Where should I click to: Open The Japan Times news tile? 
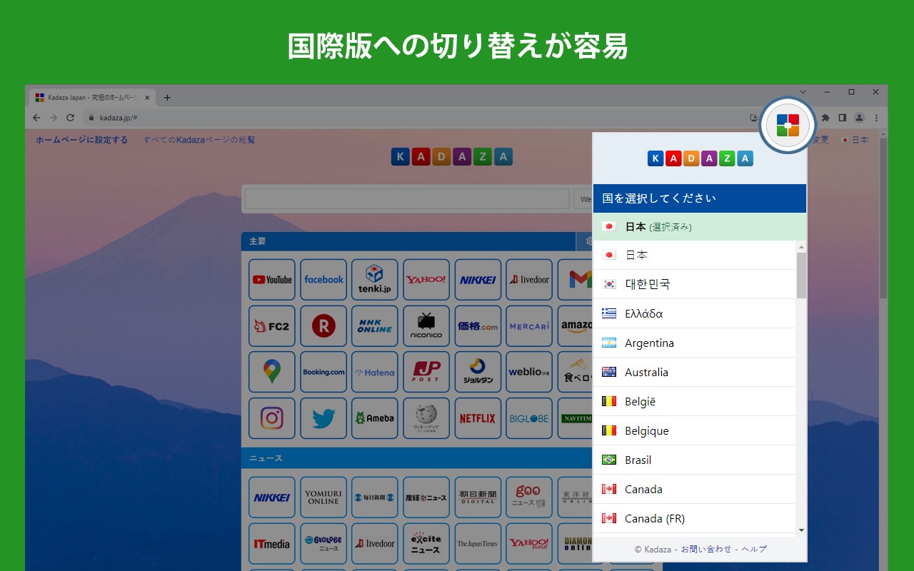478,544
